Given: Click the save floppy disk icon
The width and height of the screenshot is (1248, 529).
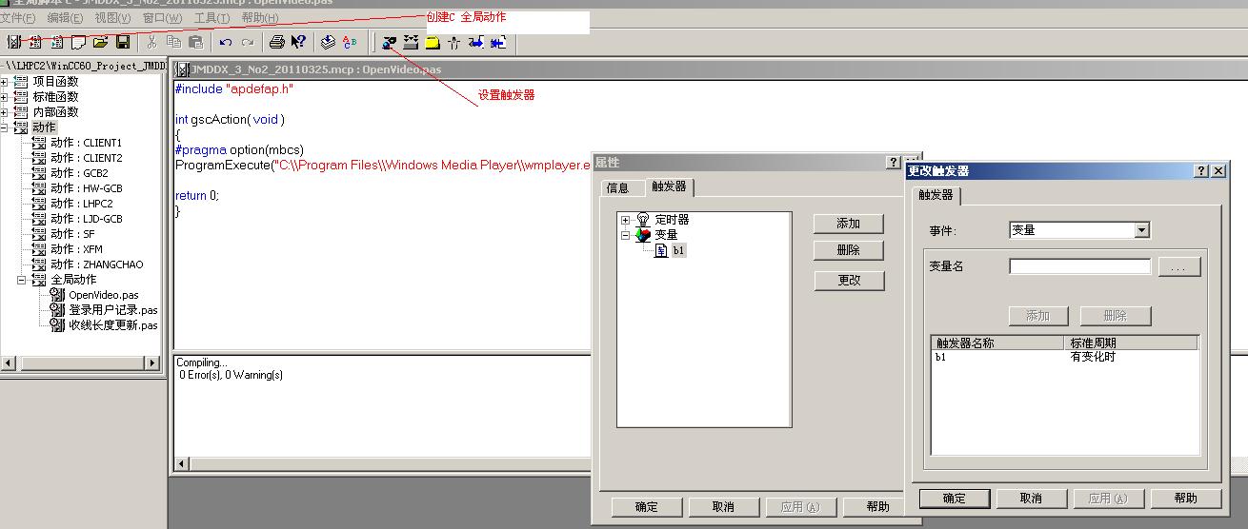Looking at the screenshot, I should (123, 42).
